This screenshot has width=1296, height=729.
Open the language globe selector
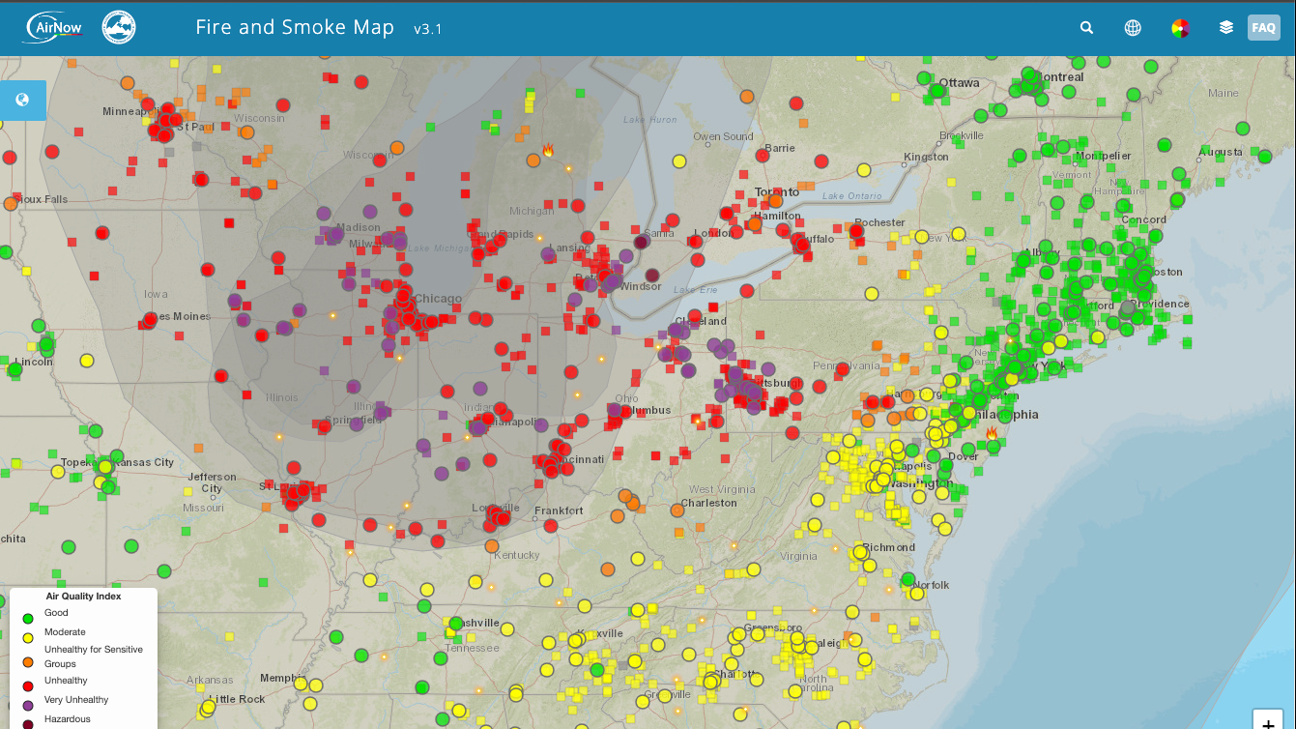coord(1133,27)
